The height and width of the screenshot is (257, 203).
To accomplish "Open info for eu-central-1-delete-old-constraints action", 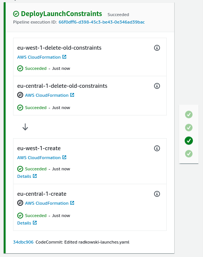I will 157,86.
